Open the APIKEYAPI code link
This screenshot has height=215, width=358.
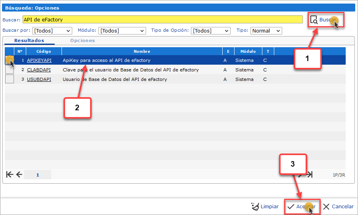coord(39,60)
